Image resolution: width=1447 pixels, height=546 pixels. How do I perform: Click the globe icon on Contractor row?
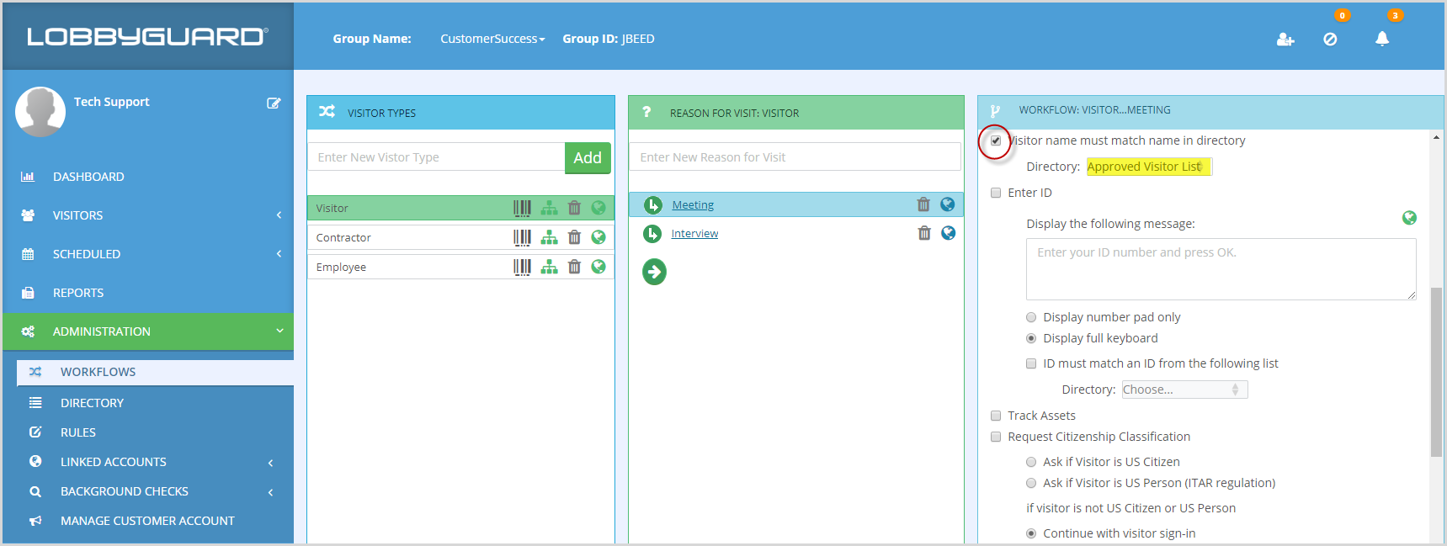pos(598,237)
